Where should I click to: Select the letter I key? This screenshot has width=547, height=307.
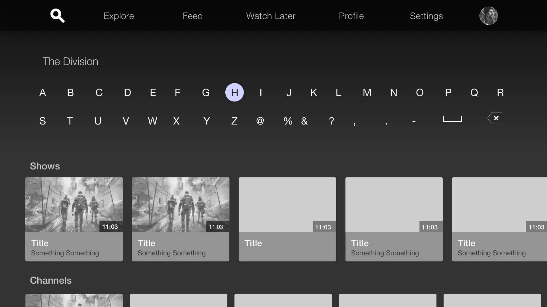tap(261, 93)
